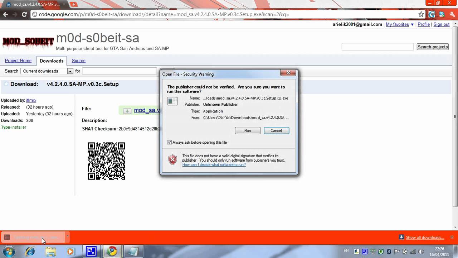This screenshot has height=258, width=458.
Task: Click the browser forward arrow
Action: (15, 14)
